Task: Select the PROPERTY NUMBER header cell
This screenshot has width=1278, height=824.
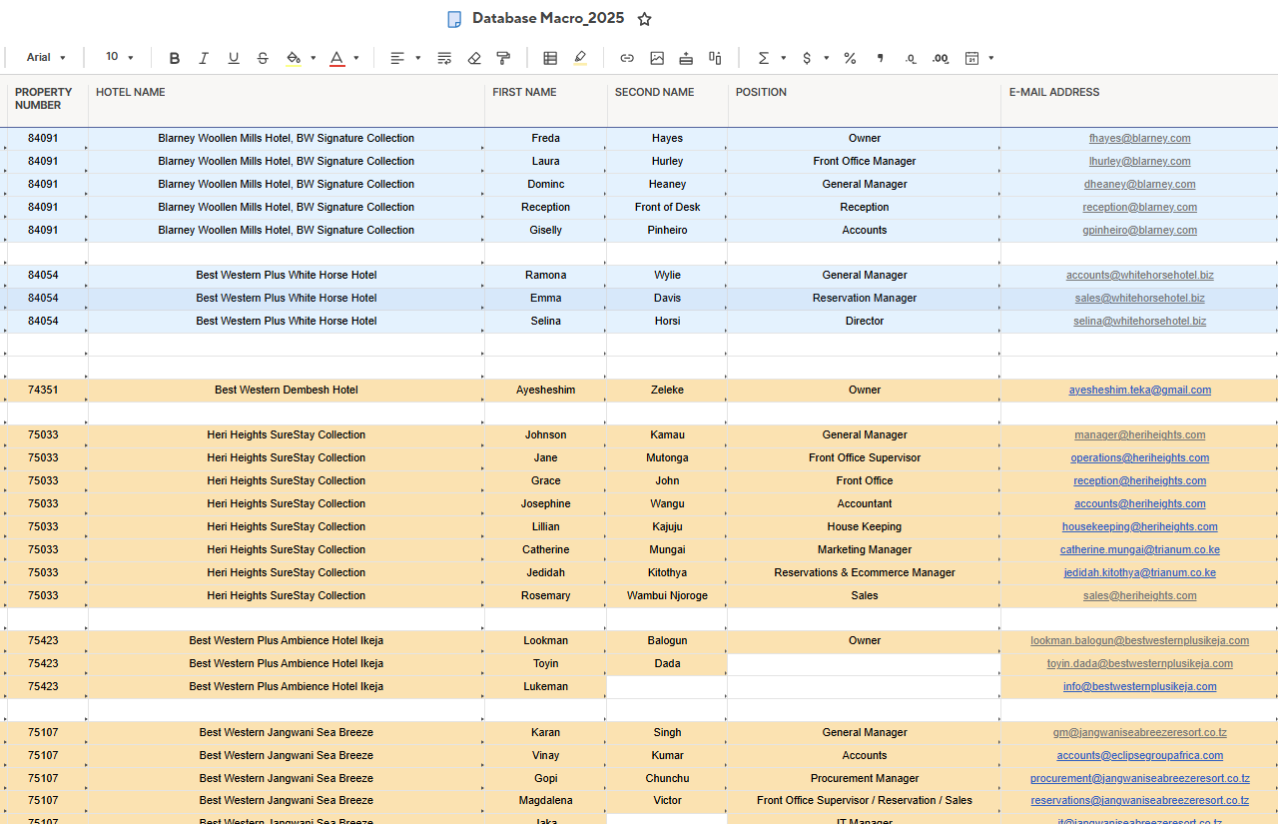Action: click(x=48, y=101)
